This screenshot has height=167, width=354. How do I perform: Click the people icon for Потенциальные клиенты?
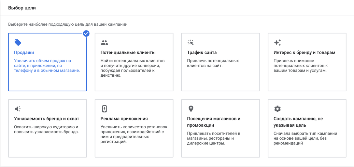pyautogui.click(x=104, y=42)
